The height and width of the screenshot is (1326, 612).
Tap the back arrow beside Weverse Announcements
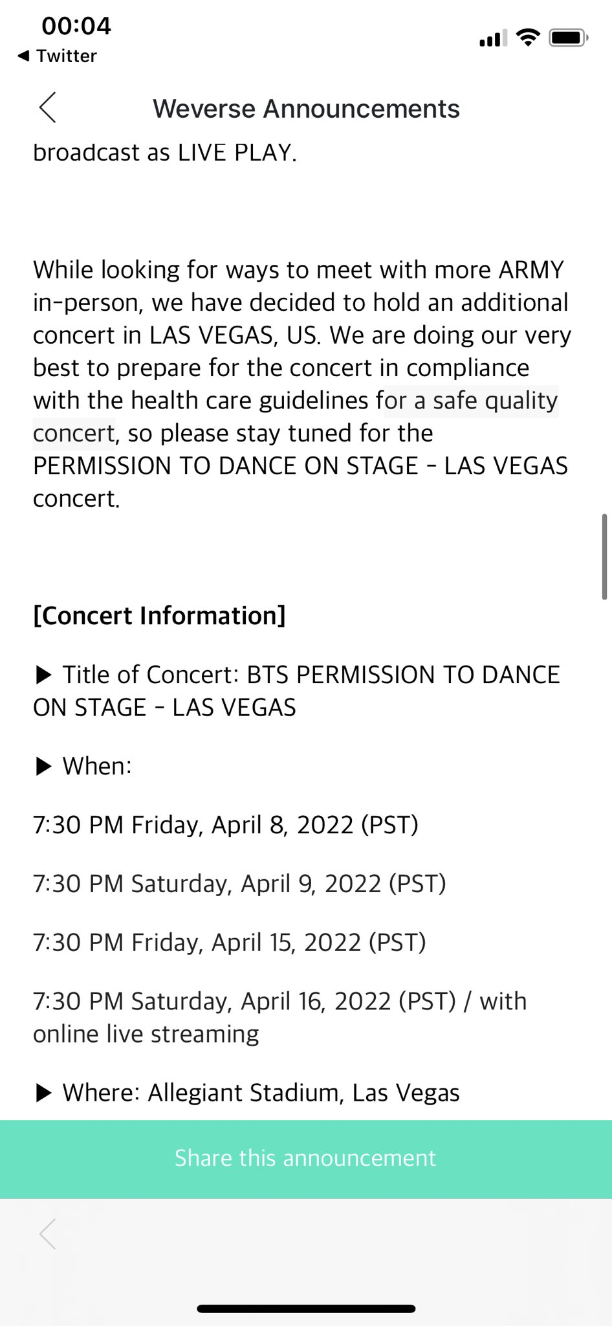pos(47,107)
